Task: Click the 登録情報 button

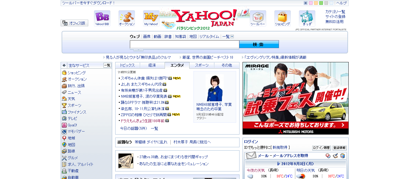Action: click(340, 148)
